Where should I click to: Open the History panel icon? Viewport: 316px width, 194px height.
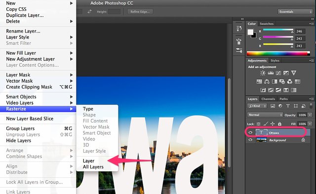(239, 29)
